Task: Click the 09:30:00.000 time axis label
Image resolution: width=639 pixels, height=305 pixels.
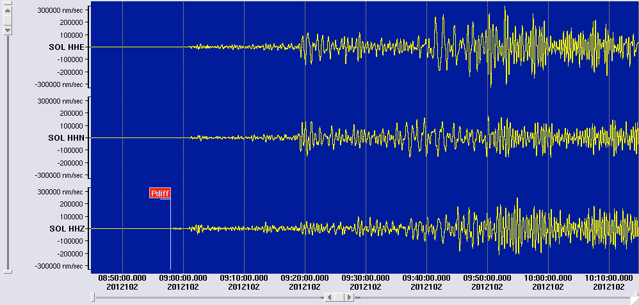Action: coord(366,278)
